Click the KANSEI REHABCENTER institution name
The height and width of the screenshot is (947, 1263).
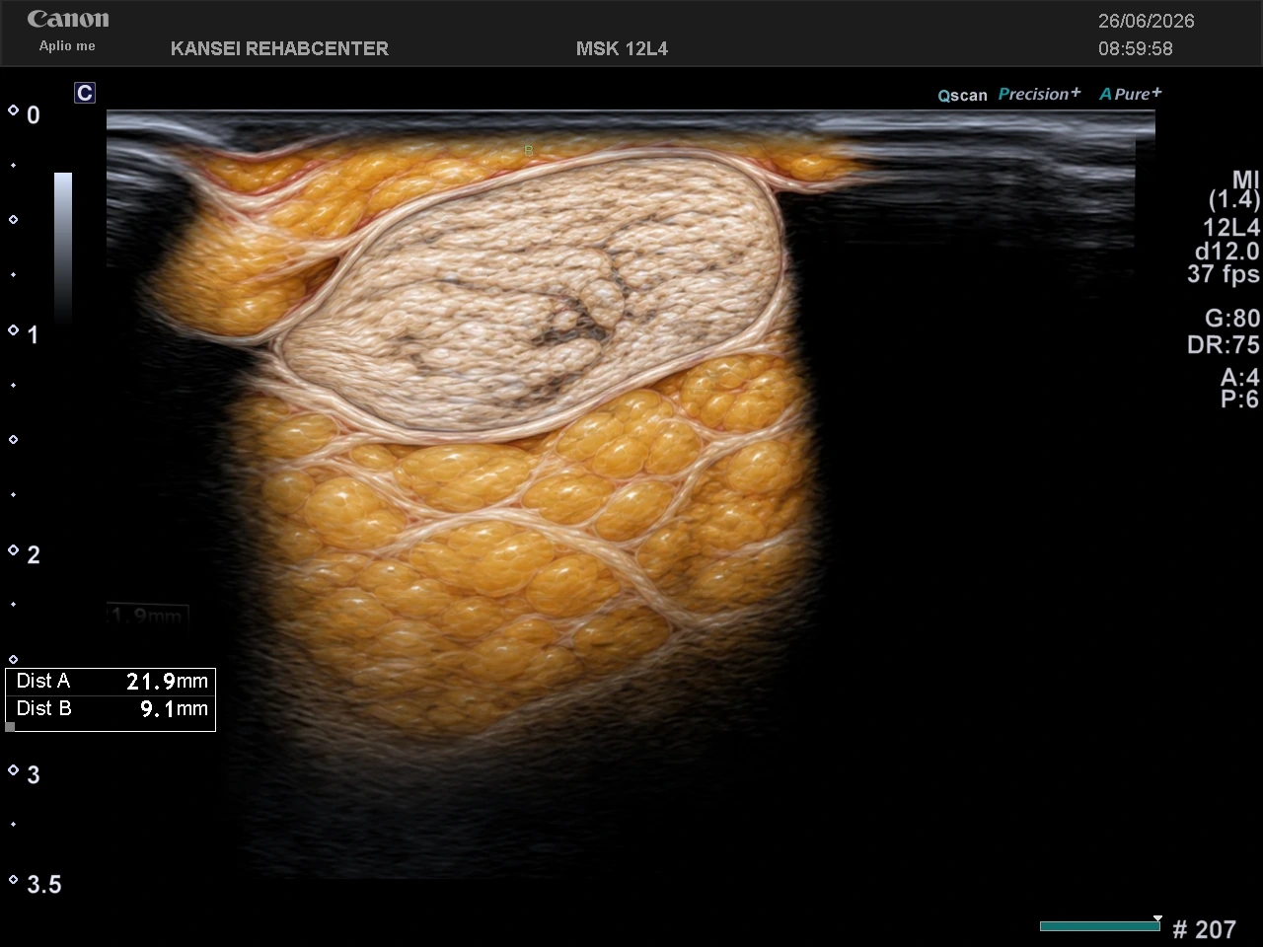[x=279, y=48]
